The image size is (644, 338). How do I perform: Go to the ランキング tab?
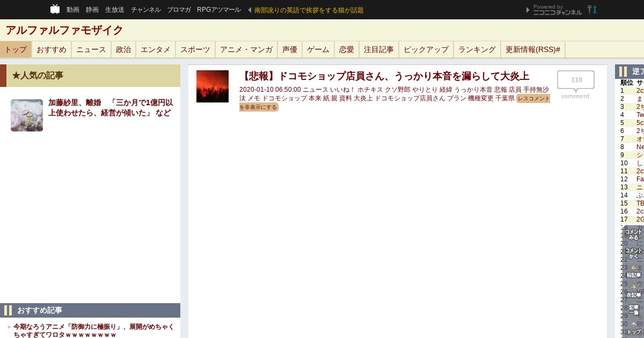[477, 49]
